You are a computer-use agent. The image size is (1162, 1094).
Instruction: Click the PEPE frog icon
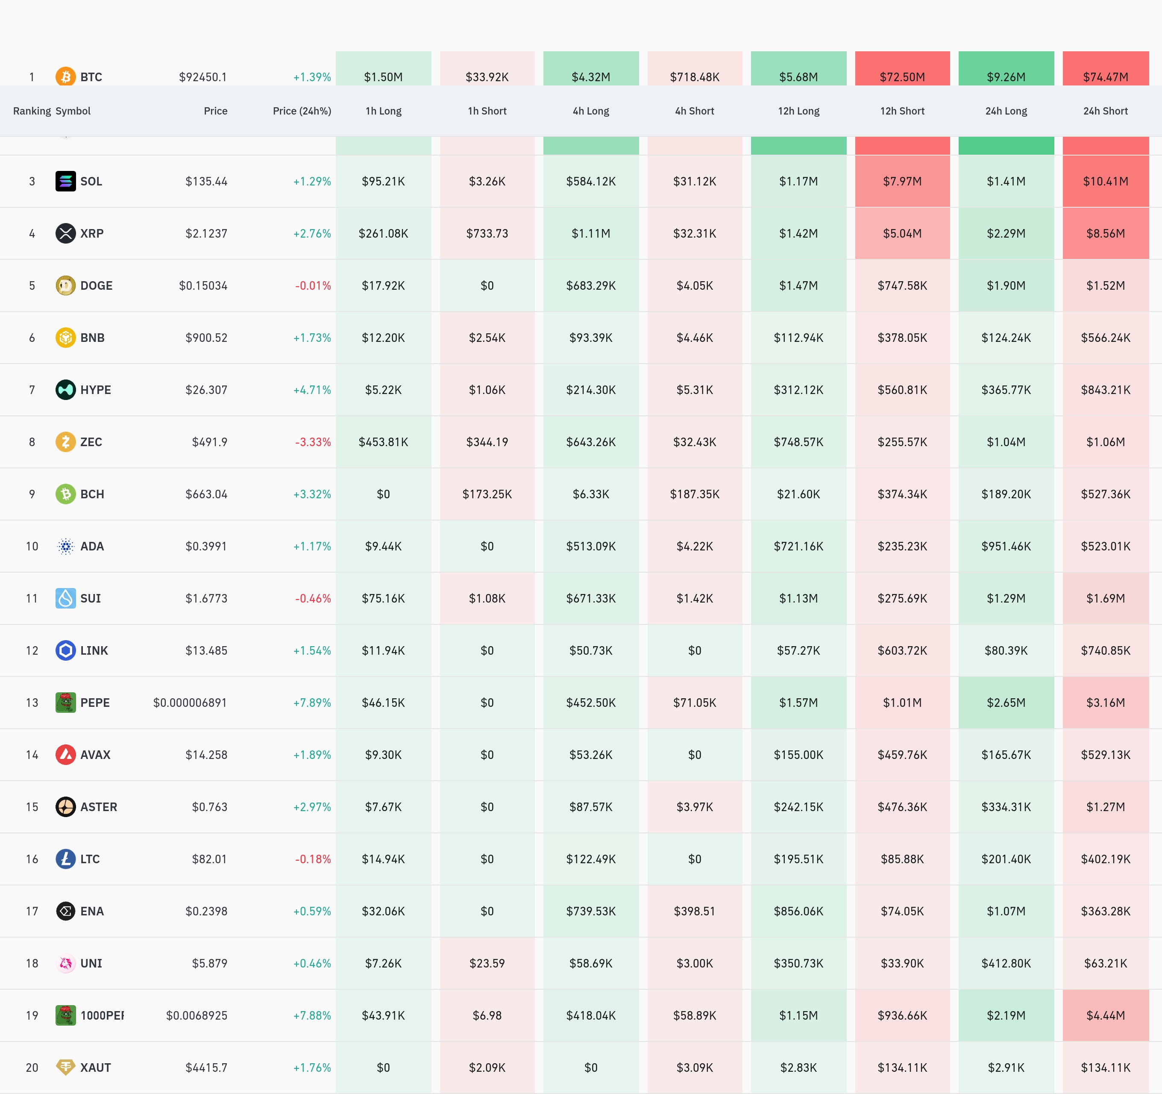click(x=65, y=702)
